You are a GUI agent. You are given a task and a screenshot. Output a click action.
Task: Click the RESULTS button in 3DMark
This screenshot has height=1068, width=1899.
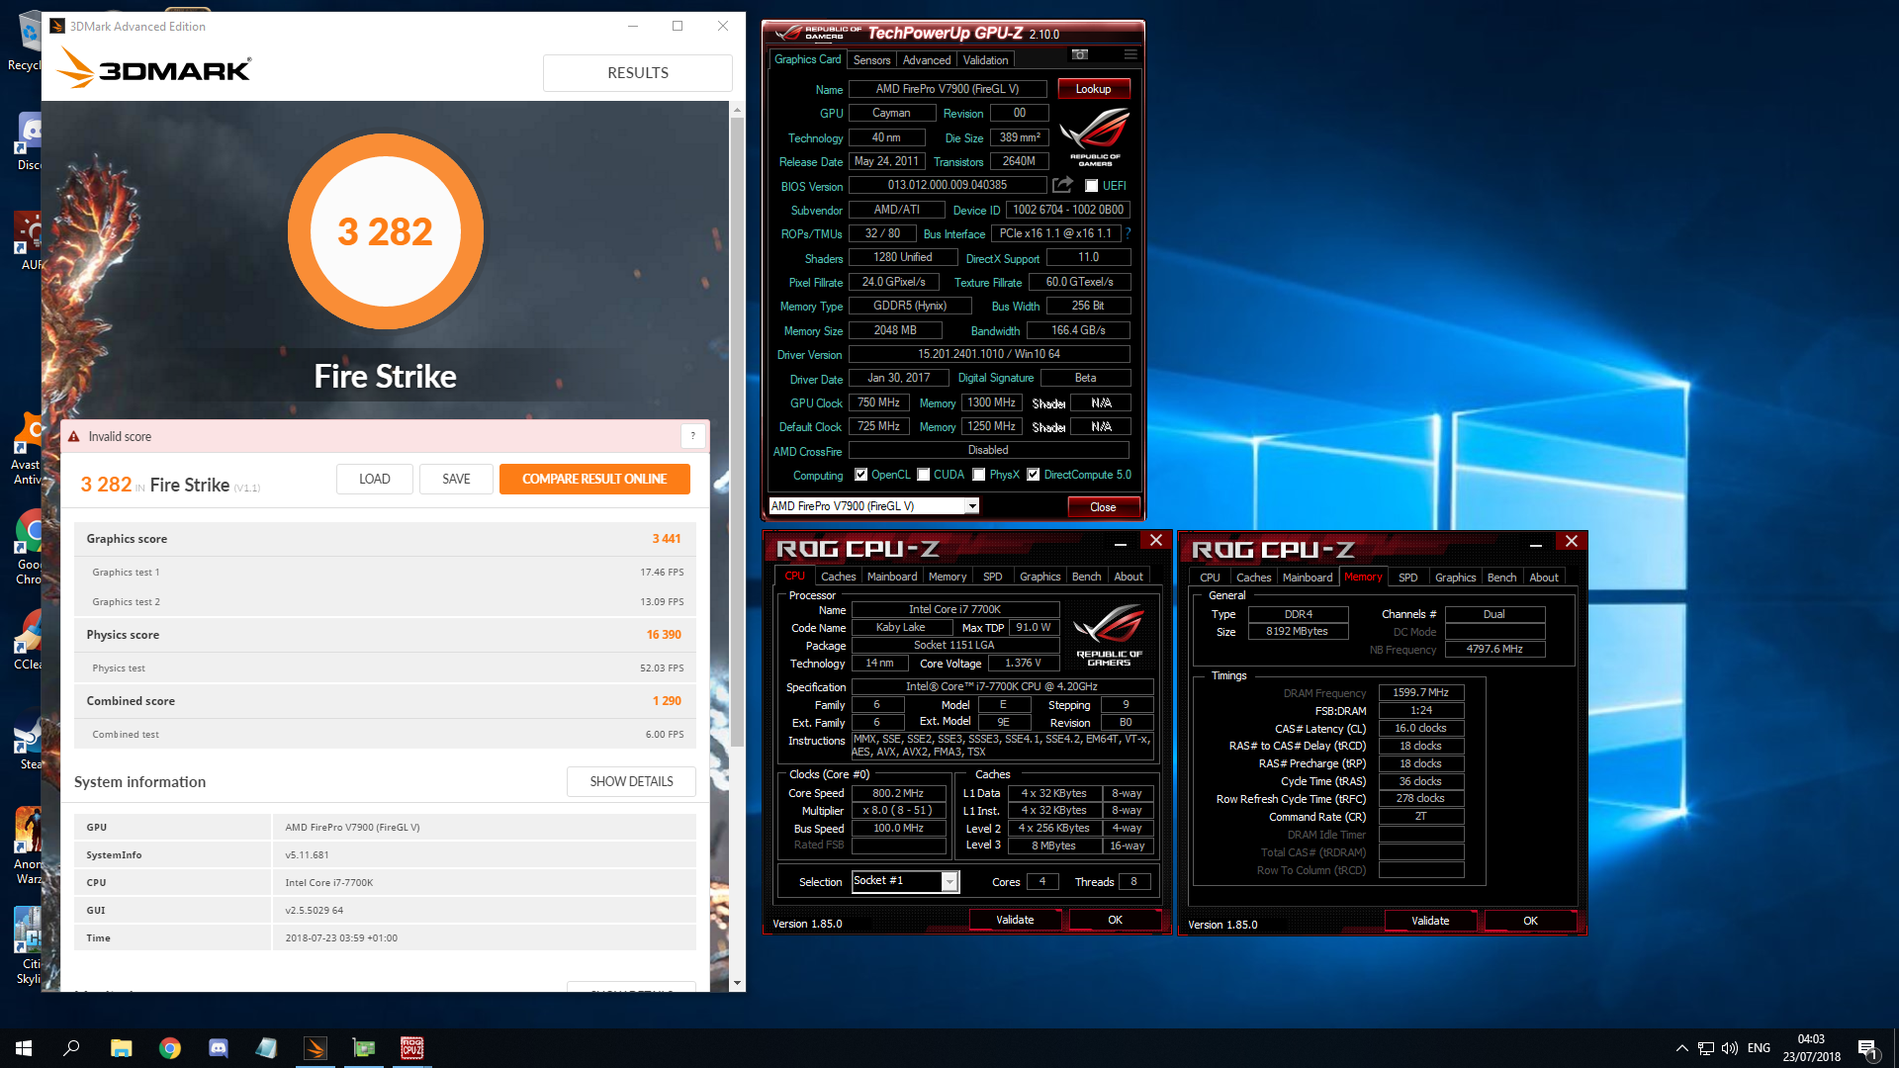[x=638, y=73]
